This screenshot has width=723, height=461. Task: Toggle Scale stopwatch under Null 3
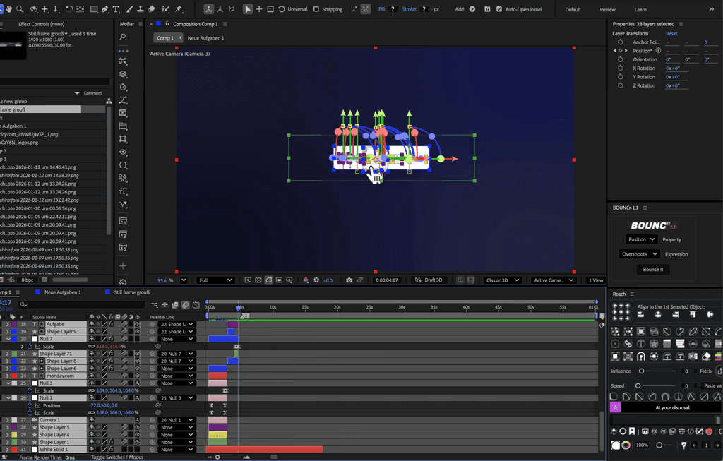pyautogui.click(x=30, y=390)
